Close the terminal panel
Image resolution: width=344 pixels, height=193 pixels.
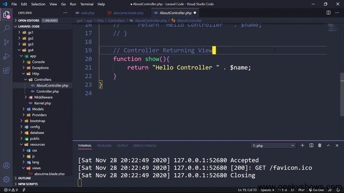pyautogui.click(x=337, y=145)
